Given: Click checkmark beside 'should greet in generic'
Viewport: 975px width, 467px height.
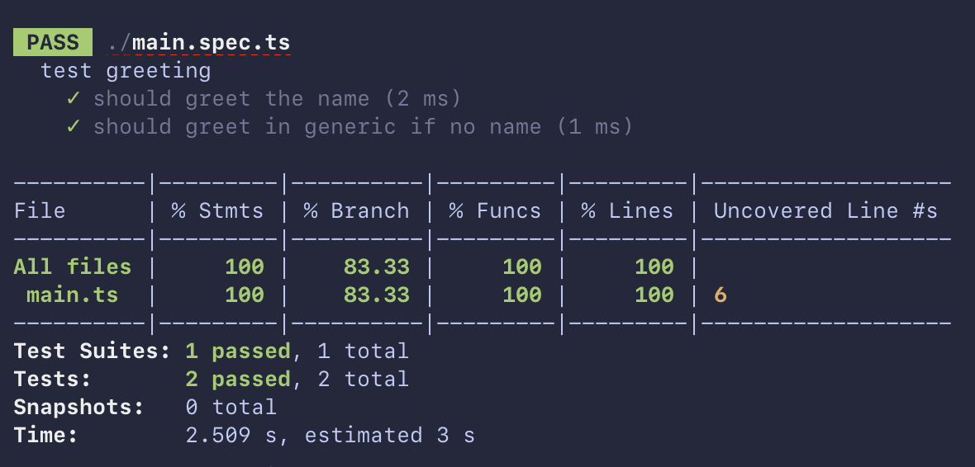Looking at the screenshot, I should pyautogui.click(x=74, y=126).
